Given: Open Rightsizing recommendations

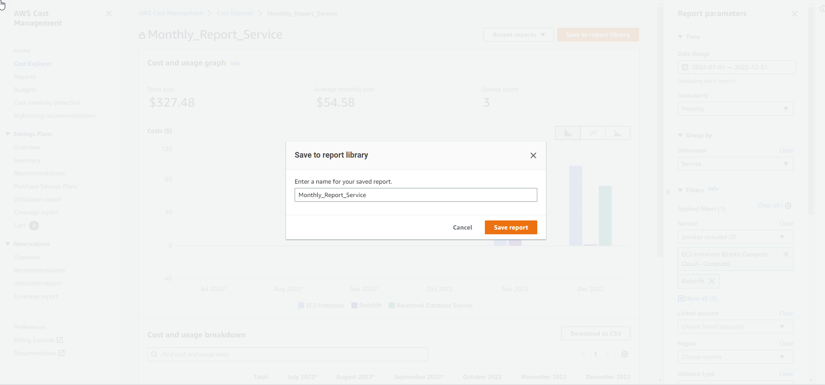Looking at the screenshot, I should pyautogui.click(x=55, y=116).
